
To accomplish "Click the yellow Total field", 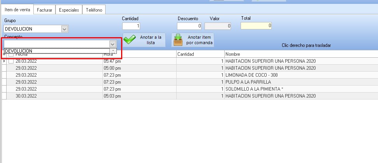I will [x=256, y=26].
